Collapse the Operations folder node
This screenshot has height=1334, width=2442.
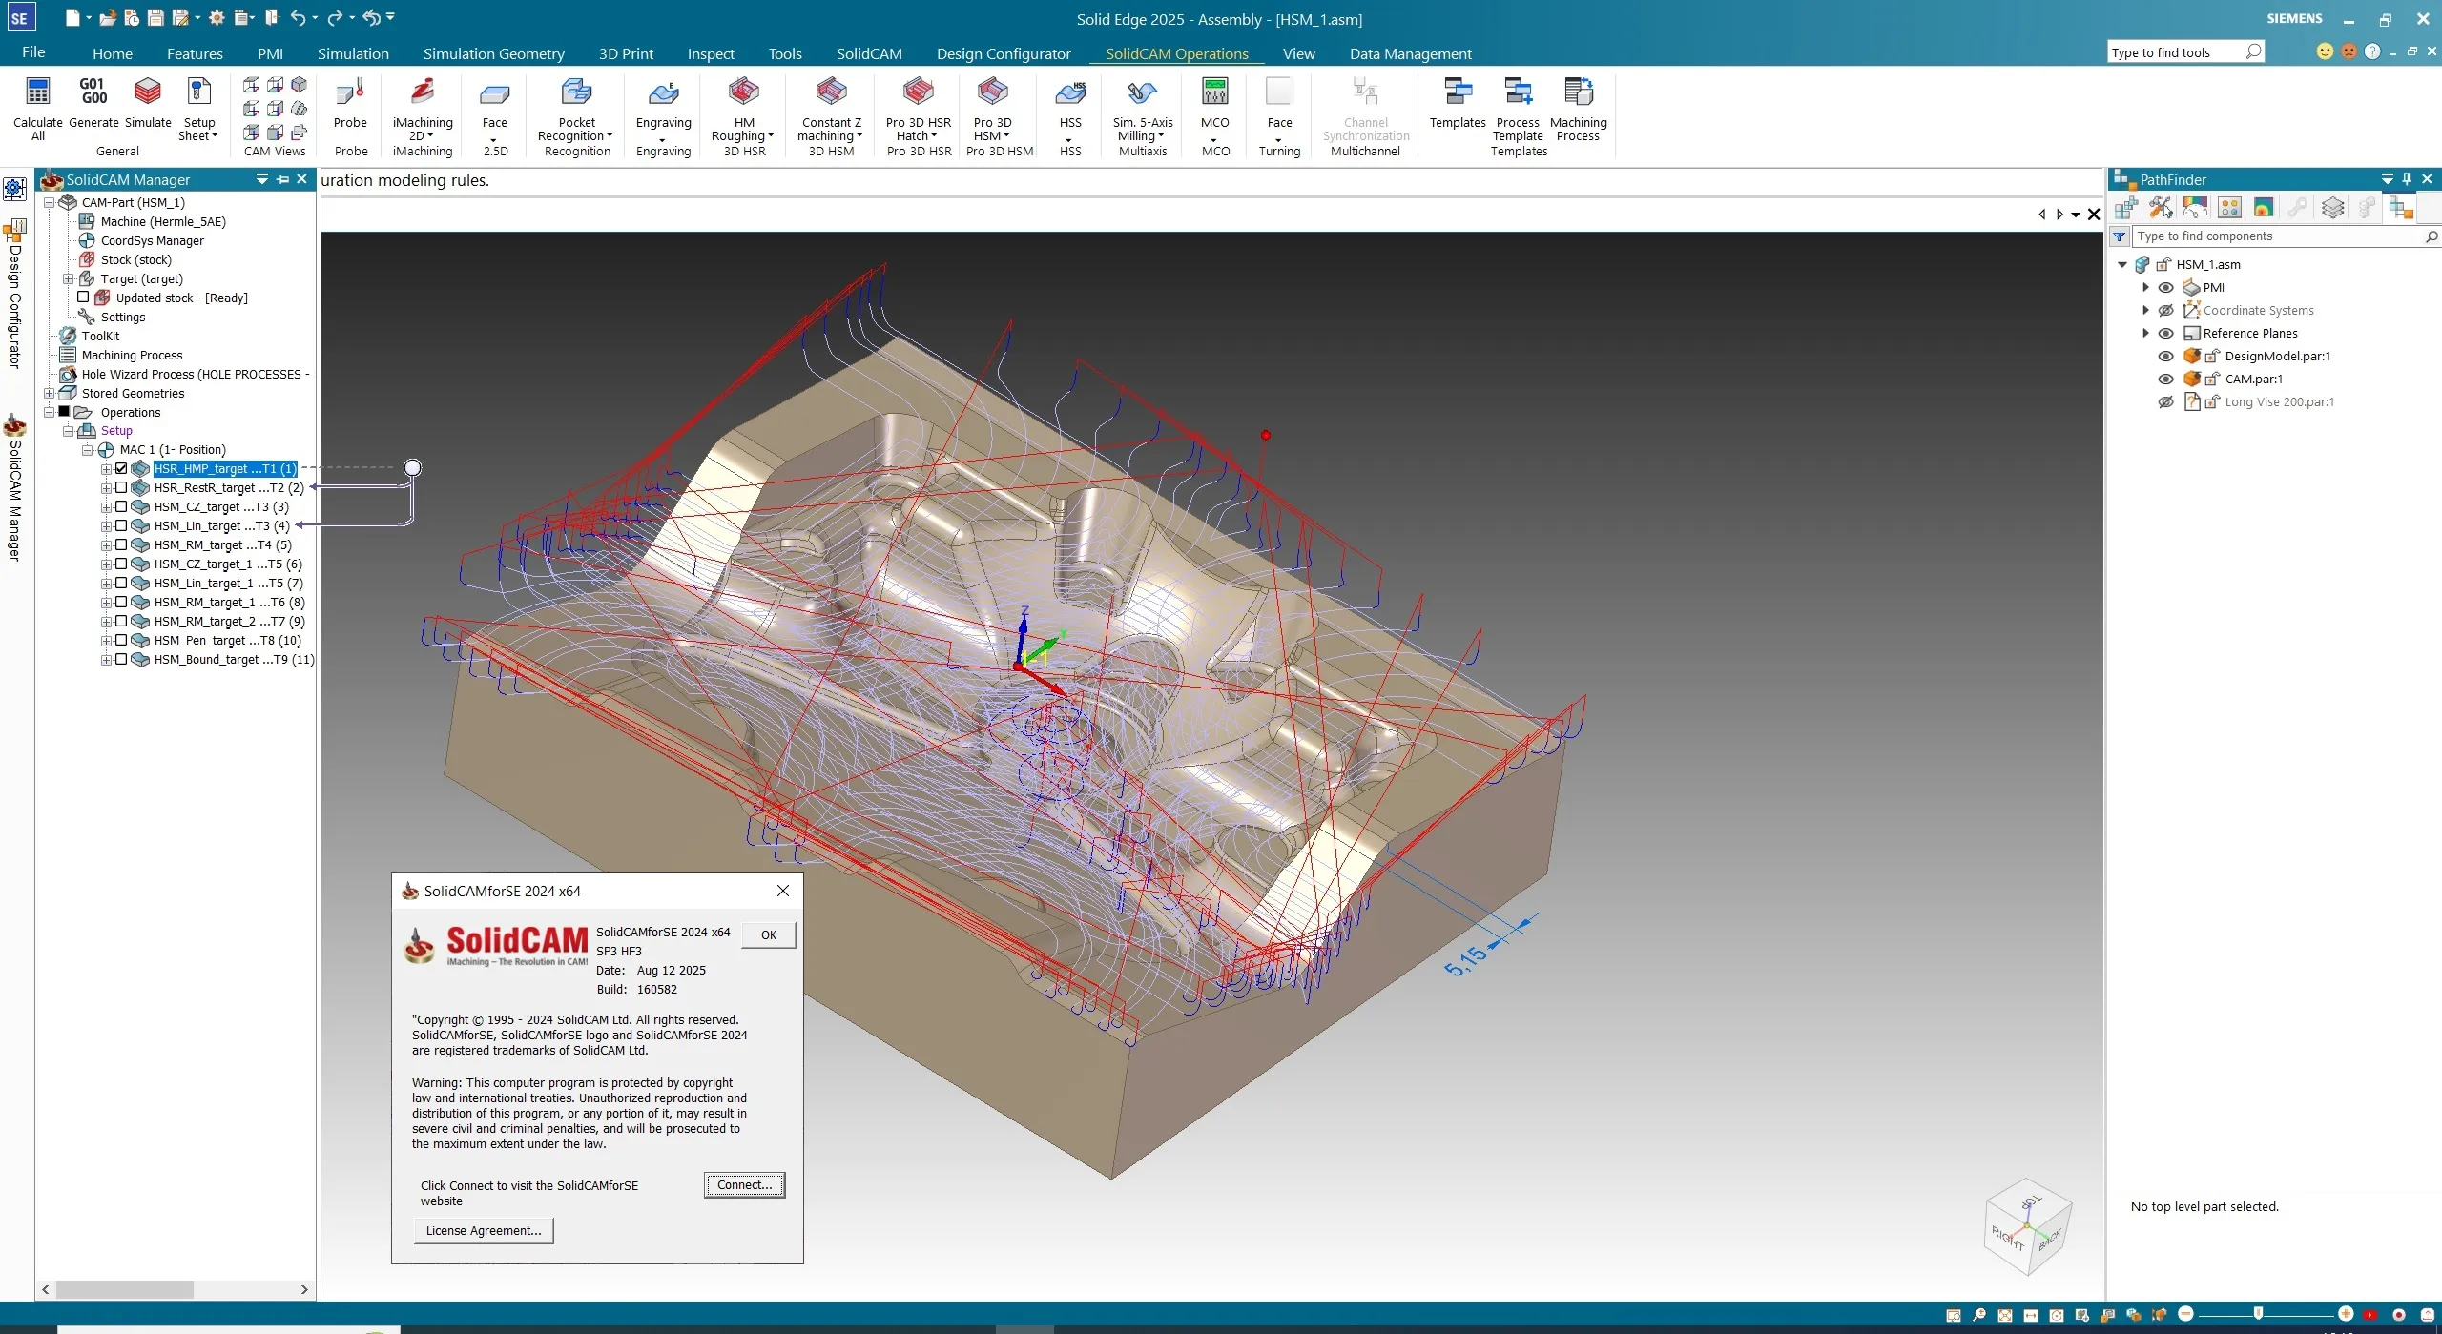click(x=50, y=412)
